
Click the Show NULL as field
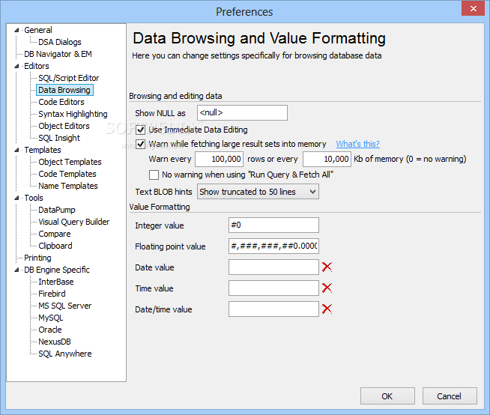(x=242, y=113)
